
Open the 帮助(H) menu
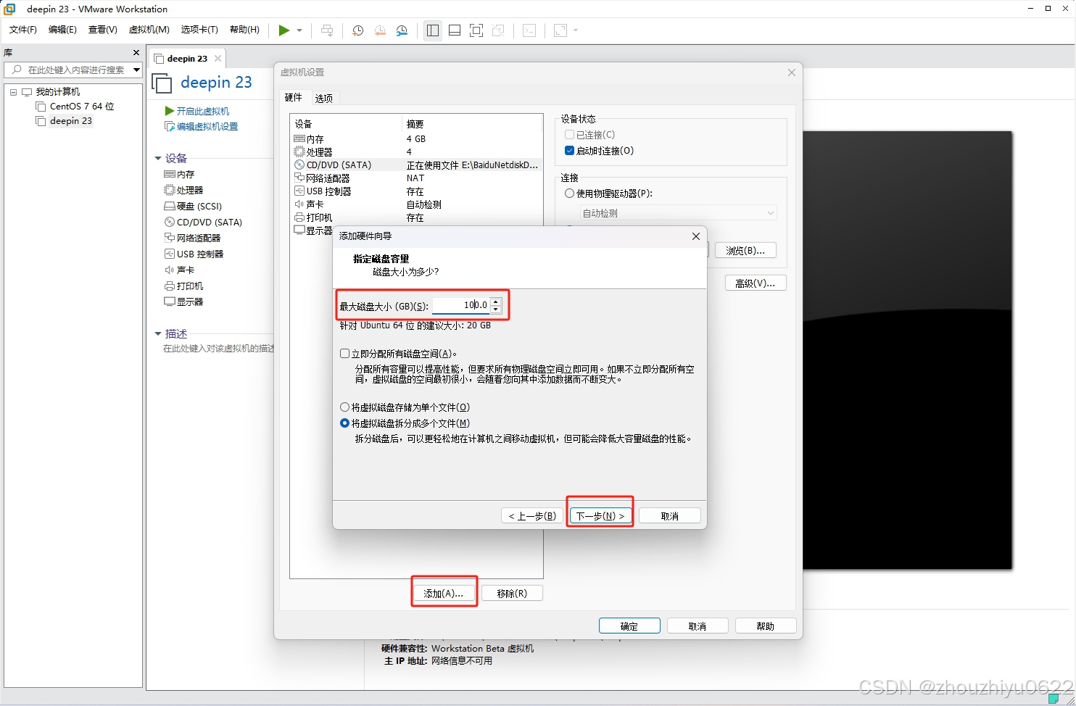coord(244,30)
